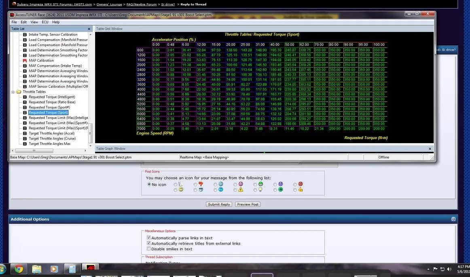Click the icon beside MAP Sensor Calibration
This screenshot has width=470, height=277.
(x=25, y=87)
